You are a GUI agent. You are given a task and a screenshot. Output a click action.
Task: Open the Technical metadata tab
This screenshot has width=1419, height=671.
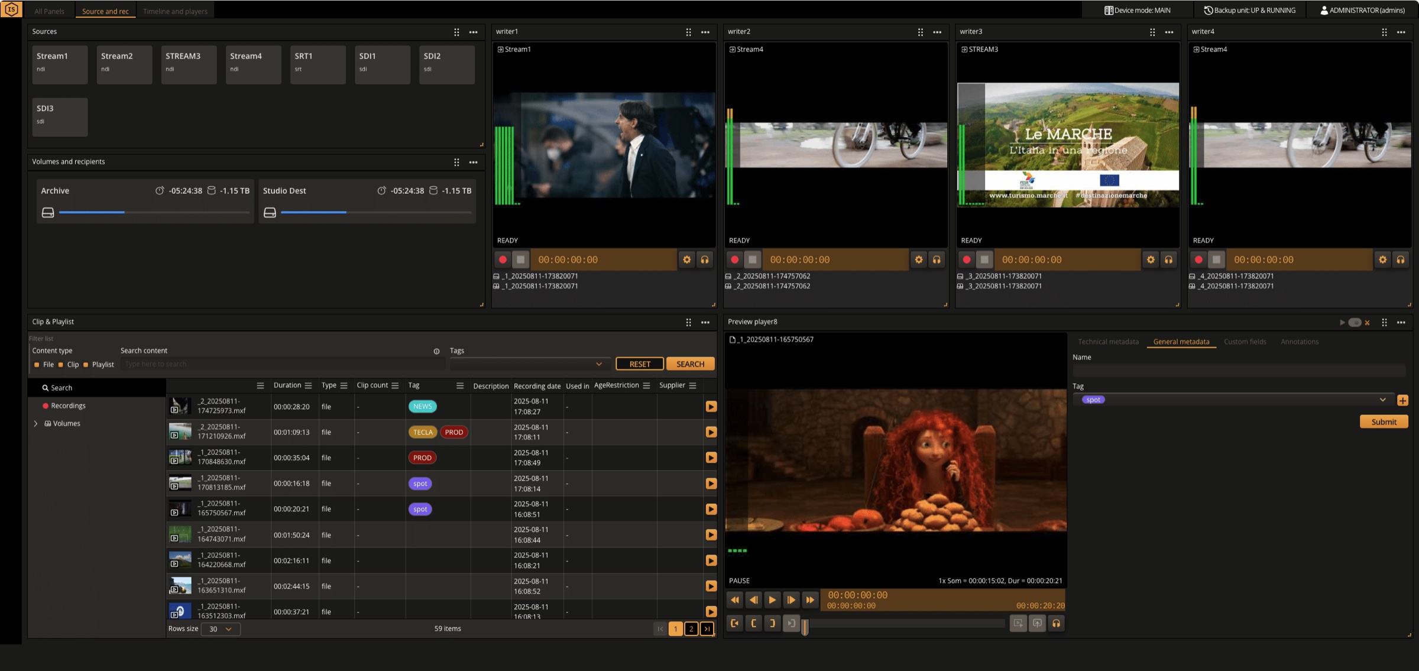[x=1108, y=342]
